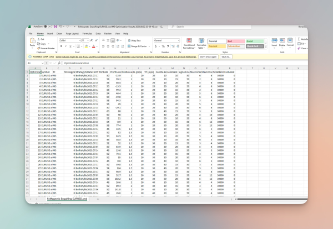Click the horizontal scrollbar at the bottom
Screen dimensions: 333x229
pos(273,199)
